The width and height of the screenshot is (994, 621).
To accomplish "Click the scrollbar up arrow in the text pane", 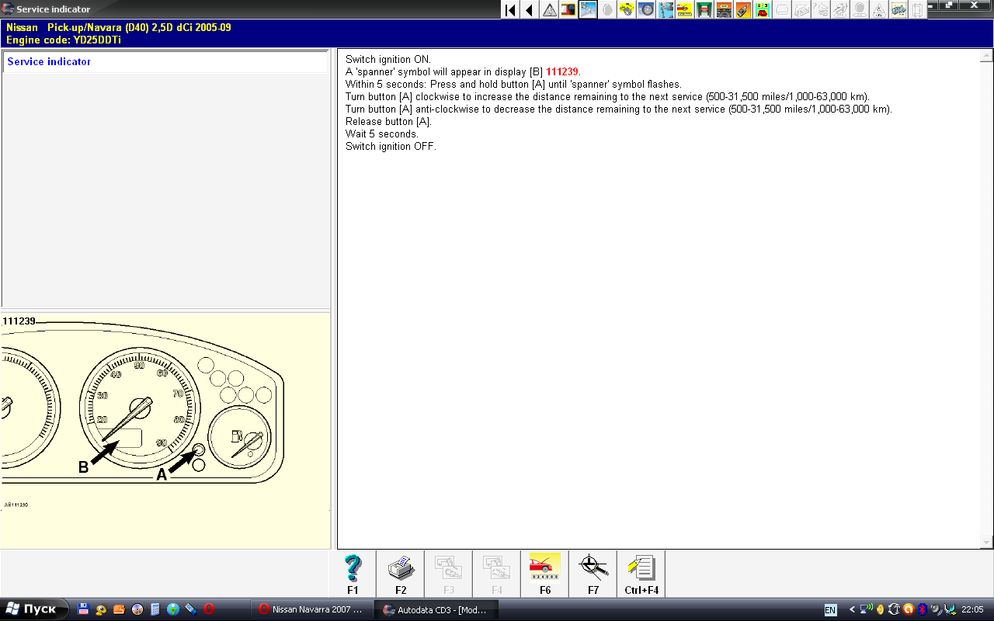I will [987, 56].
